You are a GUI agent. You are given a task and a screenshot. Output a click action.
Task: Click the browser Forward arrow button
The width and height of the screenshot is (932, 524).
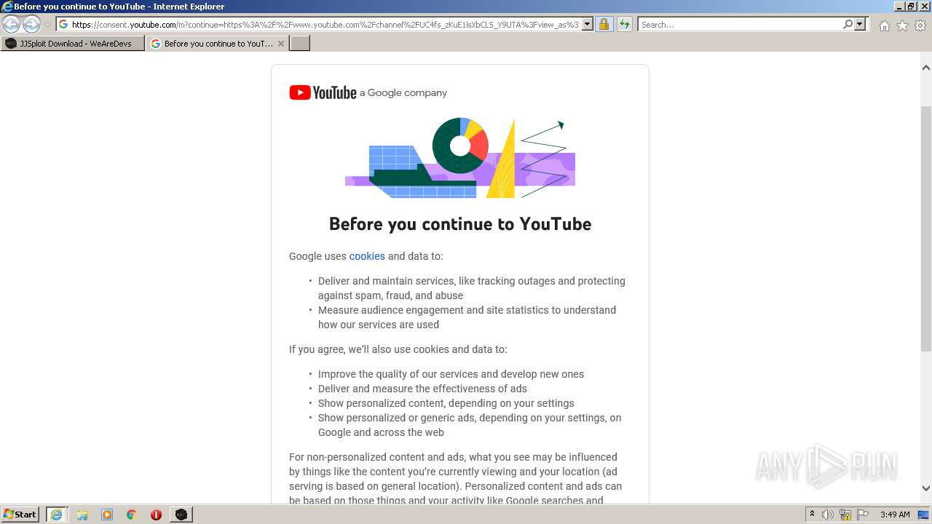pyautogui.click(x=31, y=24)
